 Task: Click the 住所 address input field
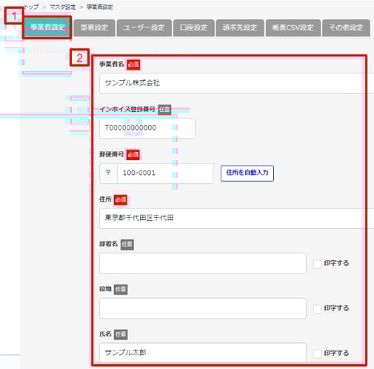236,219
